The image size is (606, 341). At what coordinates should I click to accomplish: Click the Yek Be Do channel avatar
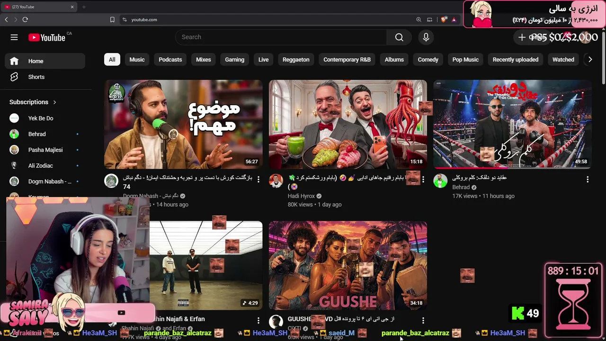14,118
